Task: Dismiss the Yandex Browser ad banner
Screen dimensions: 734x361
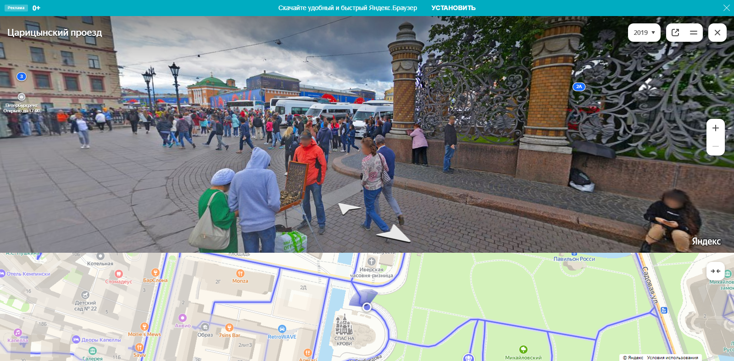Action: (x=726, y=8)
